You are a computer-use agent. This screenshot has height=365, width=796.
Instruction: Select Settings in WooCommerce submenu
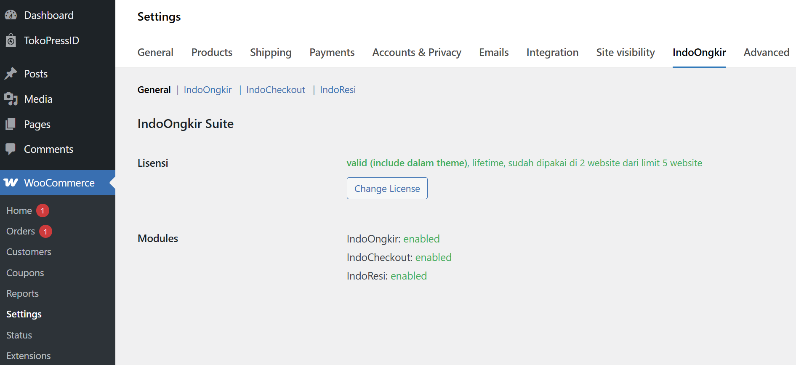pos(24,314)
